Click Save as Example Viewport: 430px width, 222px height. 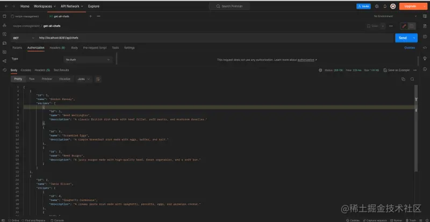pos(396,70)
